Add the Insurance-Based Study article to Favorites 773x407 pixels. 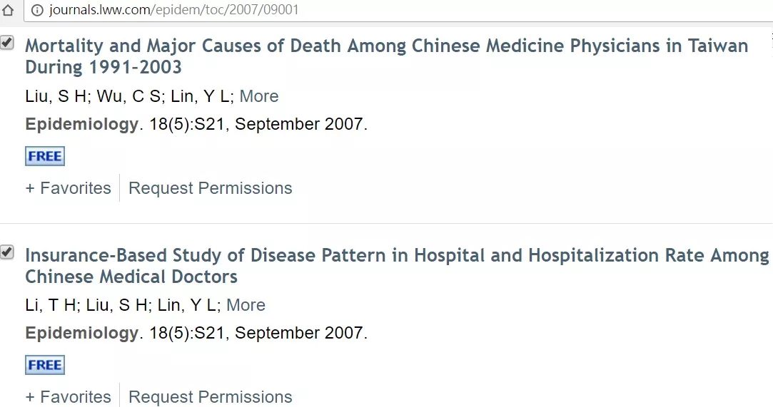pos(69,397)
